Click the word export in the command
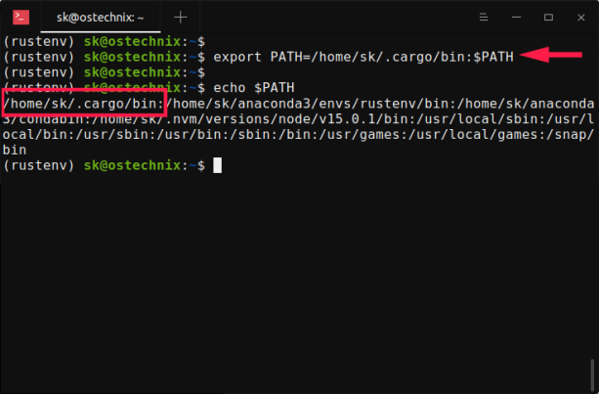The height and width of the screenshot is (394, 599). (x=235, y=57)
